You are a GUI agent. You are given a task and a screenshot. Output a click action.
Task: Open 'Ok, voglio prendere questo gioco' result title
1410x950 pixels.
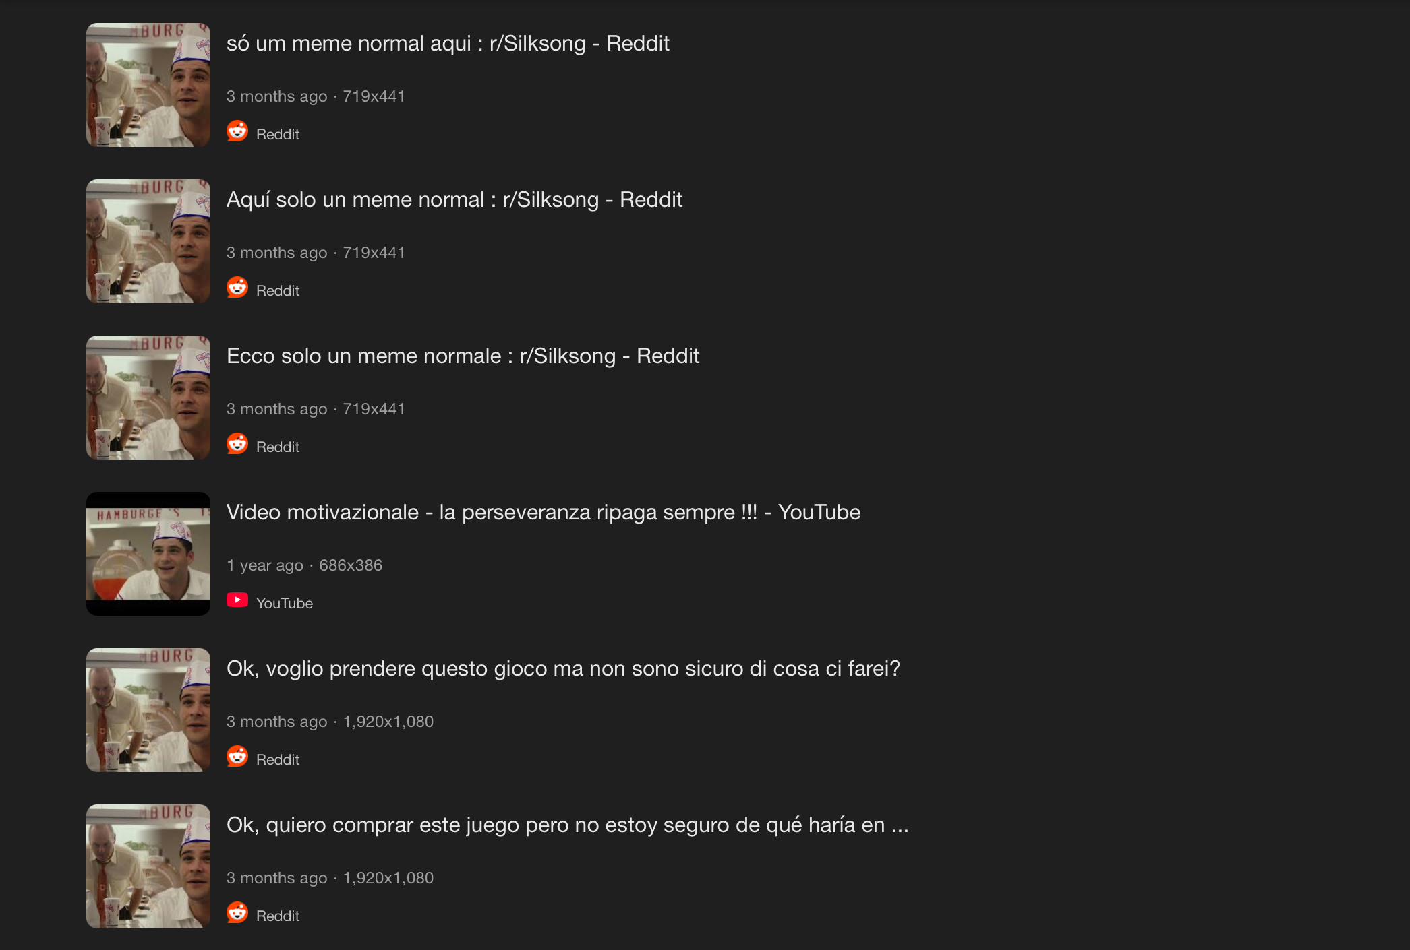click(563, 668)
